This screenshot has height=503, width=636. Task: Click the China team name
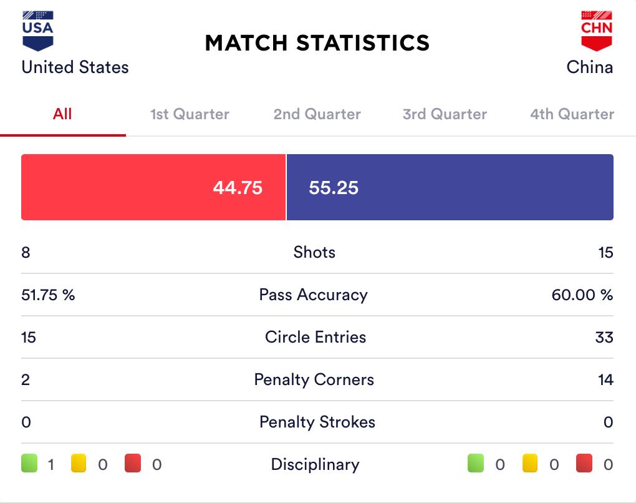click(589, 67)
